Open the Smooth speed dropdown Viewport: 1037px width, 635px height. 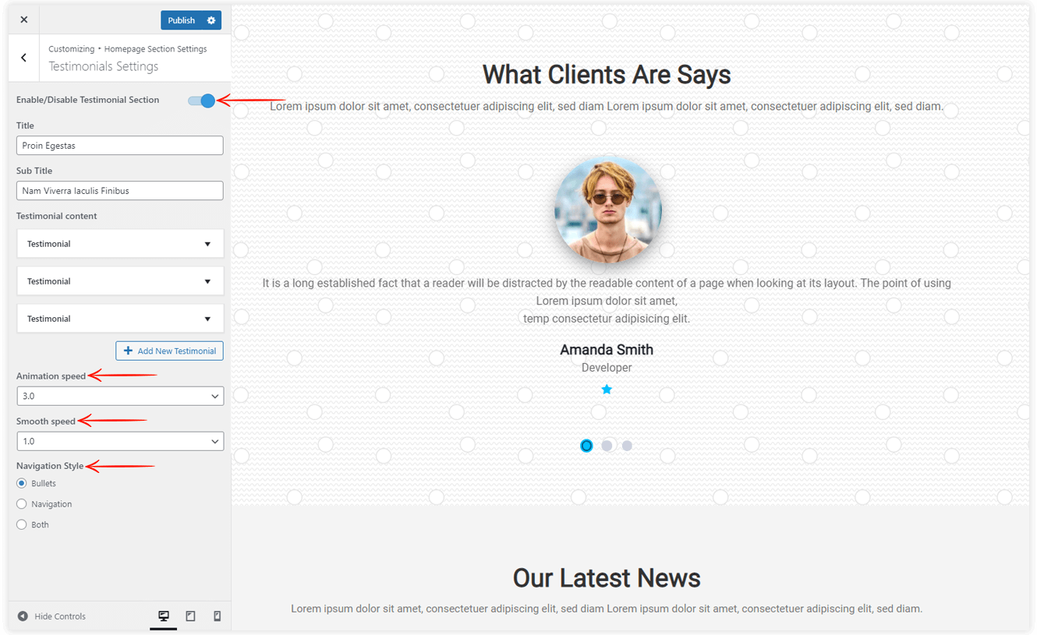(x=120, y=441)
